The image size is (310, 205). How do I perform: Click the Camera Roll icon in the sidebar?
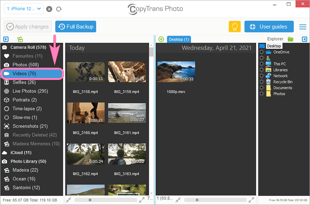coord(4,47)
